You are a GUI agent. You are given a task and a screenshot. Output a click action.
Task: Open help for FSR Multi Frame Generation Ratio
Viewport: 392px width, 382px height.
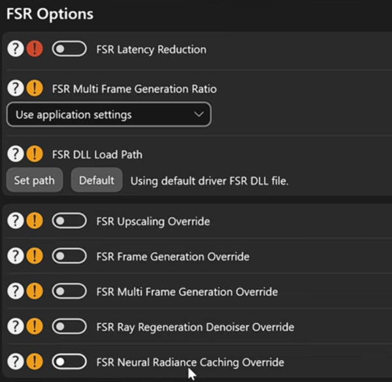(16, 88)
